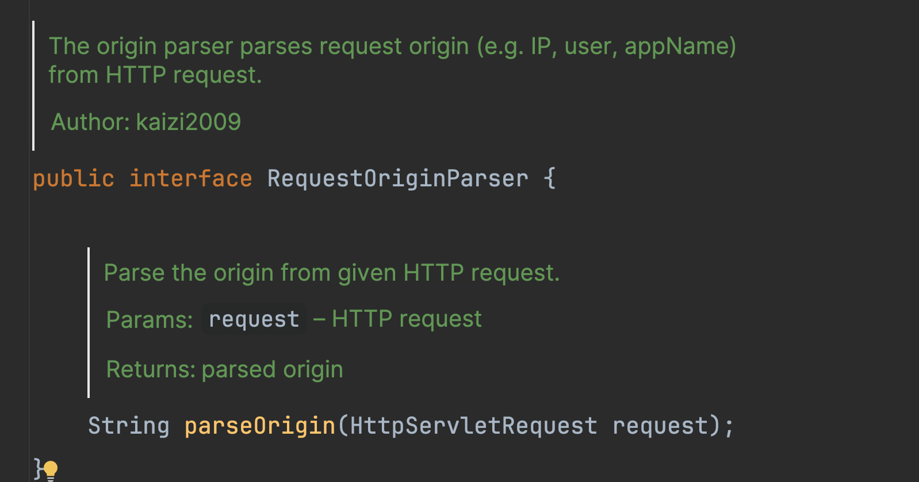Click the "Params:" label in the method doc
Screen dimensions: 919x482
[x=150, y=320]
